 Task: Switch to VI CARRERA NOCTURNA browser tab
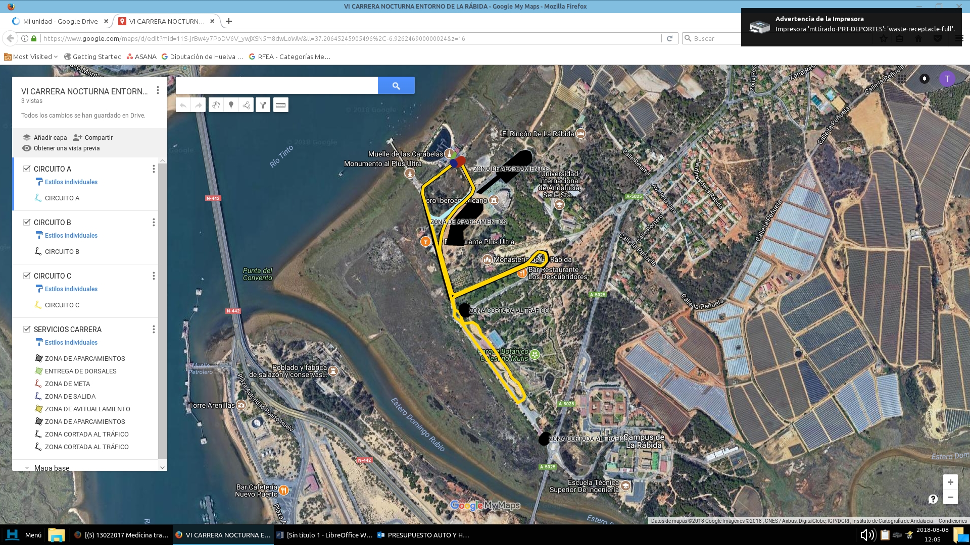[x=166, y=21]
